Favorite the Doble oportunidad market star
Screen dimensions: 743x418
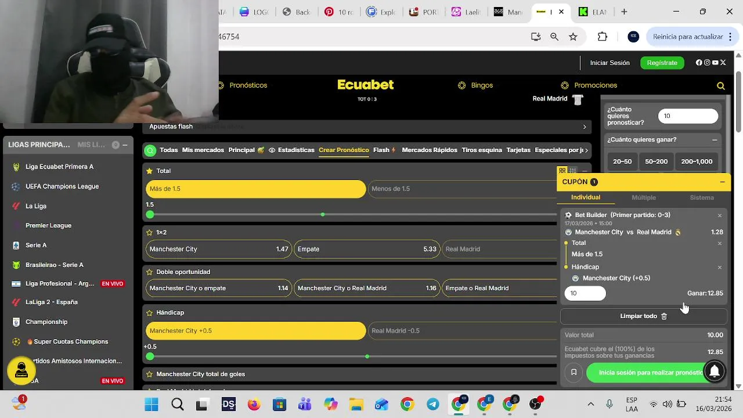click(x=149, y=272)
